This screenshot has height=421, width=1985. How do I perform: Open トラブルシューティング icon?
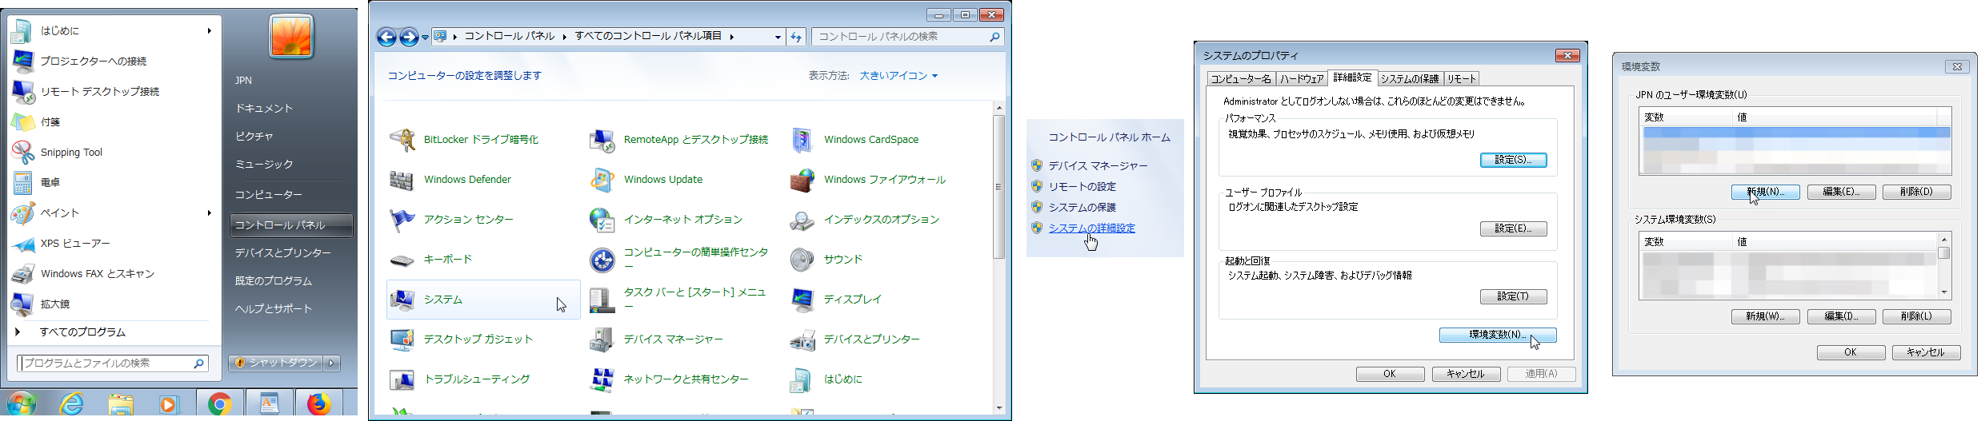402,379
